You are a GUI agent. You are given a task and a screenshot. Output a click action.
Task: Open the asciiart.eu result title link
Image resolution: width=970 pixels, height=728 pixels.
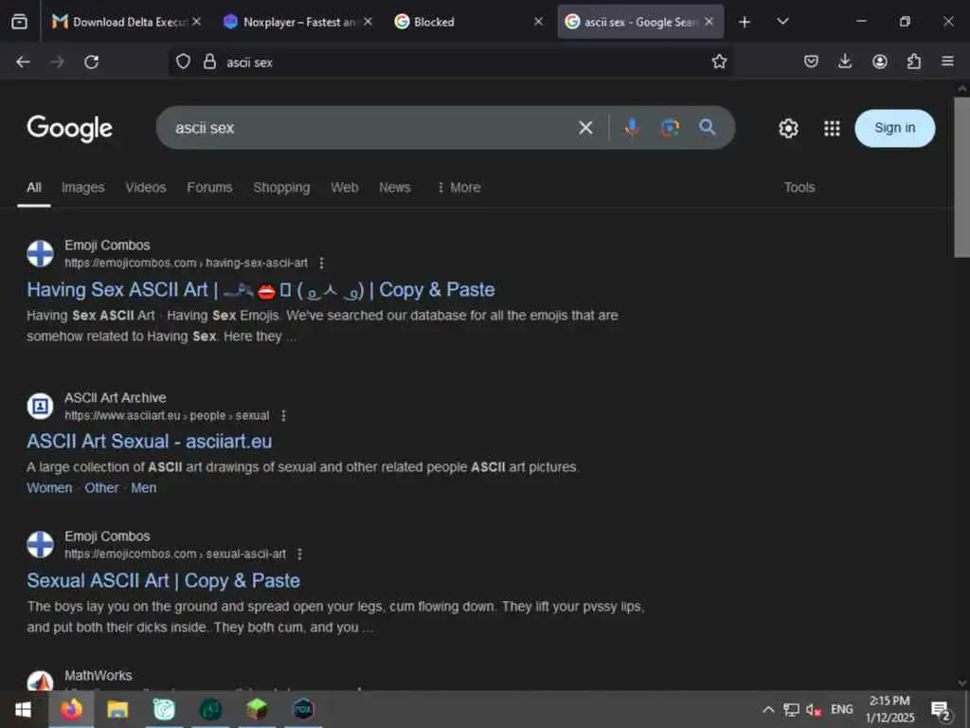149,442
